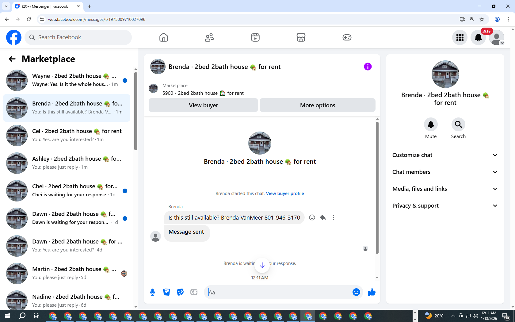Screen dimensions: 515x322
Task: Reply to Brenda's message with reply arrow
Action: pos(323,217)
